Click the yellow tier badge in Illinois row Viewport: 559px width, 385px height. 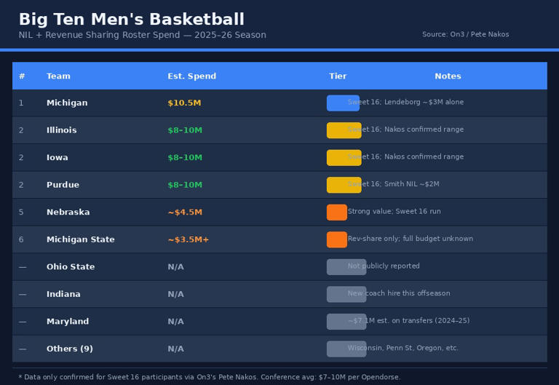[344, 130]
